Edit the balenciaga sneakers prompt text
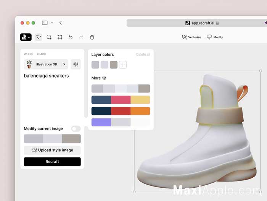Image resolution: width=267 pixels, height=201 pixels. point(46,76)
